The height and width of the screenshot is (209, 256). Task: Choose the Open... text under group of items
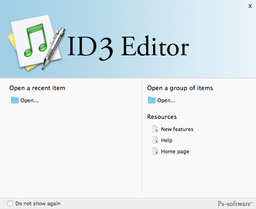tap(166, 100)
